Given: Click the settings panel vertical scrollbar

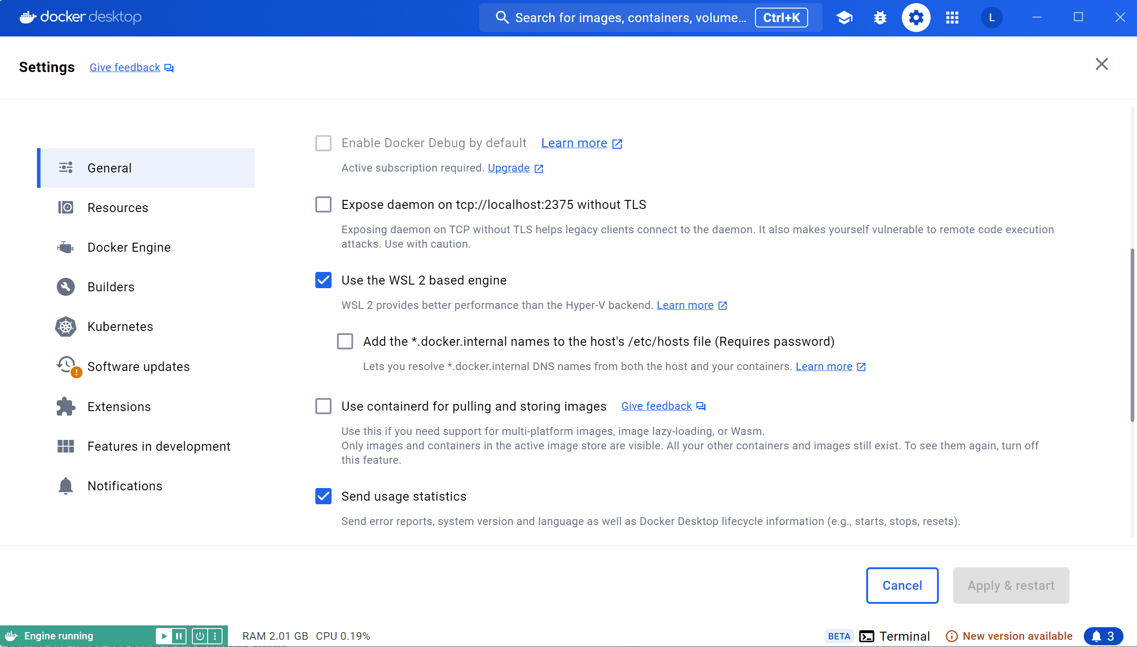Looking at the screenshot, I should (x=1132, y=335).
